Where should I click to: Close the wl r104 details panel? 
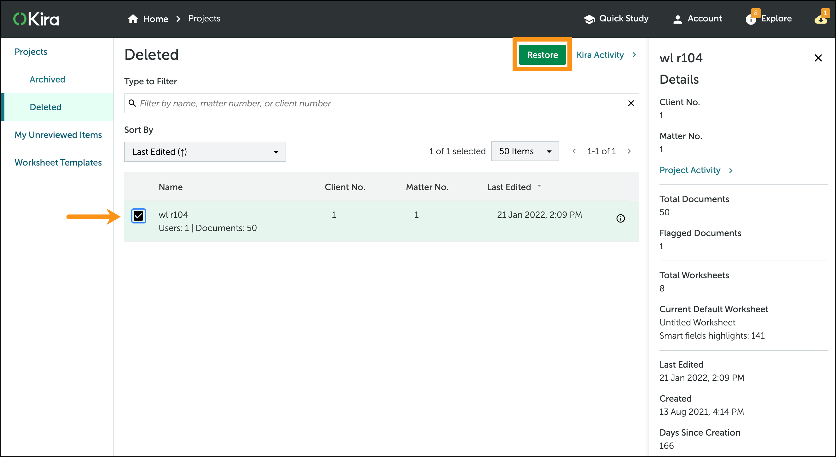[818, 58]
